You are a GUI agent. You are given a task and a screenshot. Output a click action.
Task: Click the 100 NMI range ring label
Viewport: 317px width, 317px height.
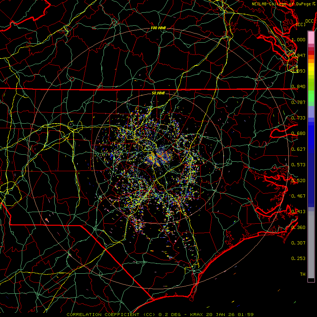click(x=158, y=28)
